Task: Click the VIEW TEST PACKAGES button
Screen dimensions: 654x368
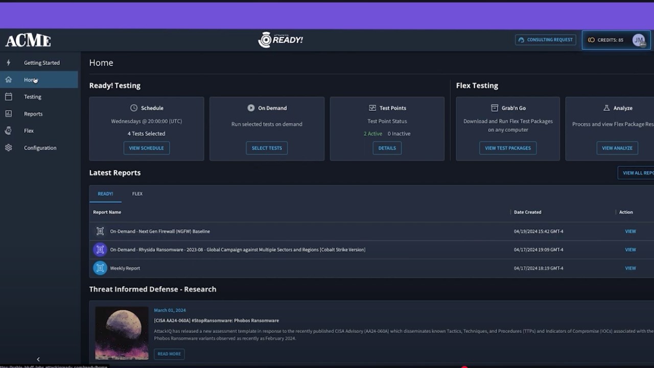Action: pyautogui.click(x=508, y=148)
